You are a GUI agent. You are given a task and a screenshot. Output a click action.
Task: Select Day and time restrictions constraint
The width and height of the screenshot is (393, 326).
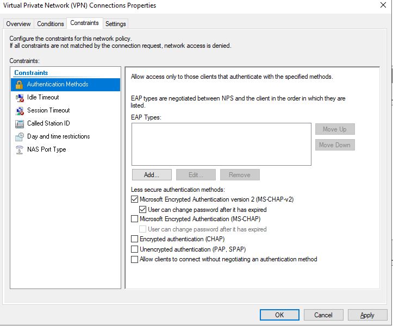click(65, 136)
